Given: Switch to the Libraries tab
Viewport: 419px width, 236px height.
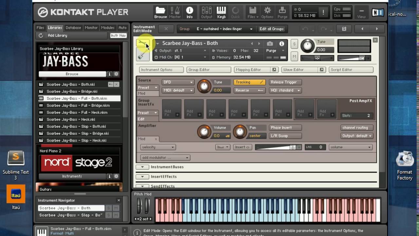Looking at the screenshot, I should [55, 28].
